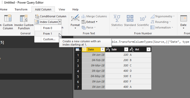Click the Art cell F
The image size is (190, 98).
(x=140, y=82)
